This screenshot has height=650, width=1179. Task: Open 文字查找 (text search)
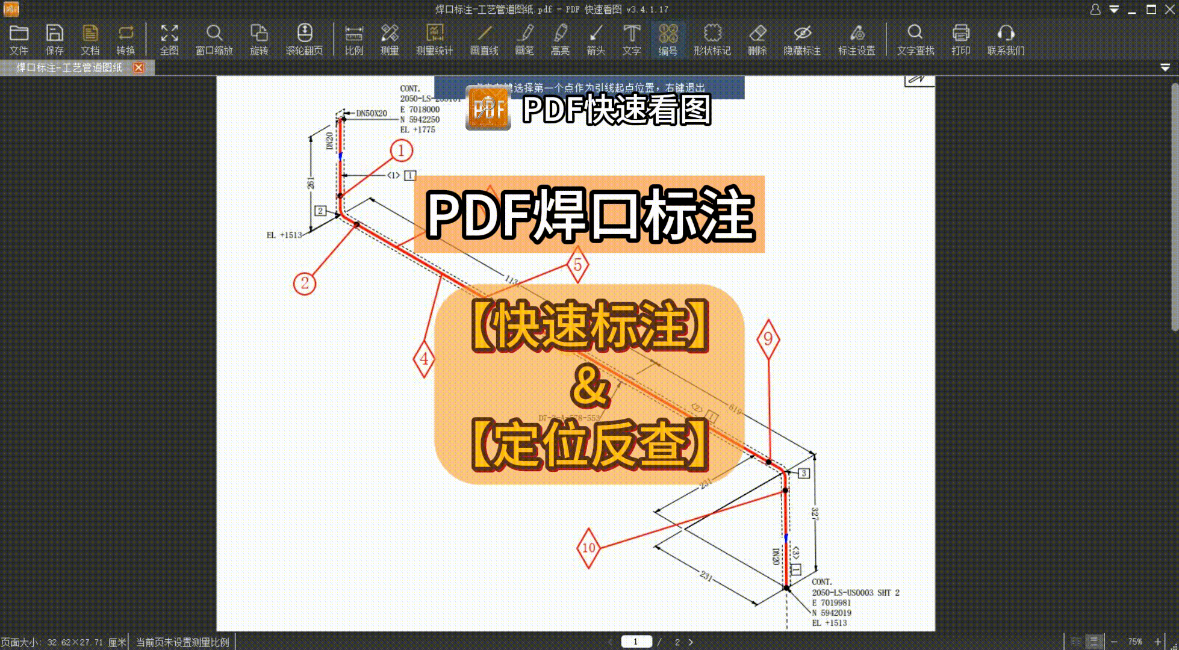[915, 40]
